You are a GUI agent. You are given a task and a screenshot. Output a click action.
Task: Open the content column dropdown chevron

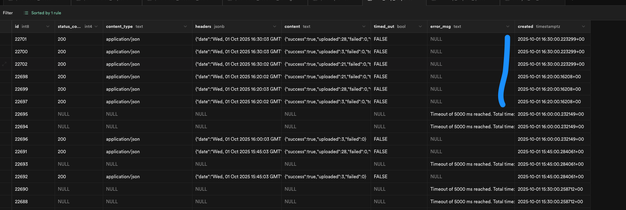[x=364, y=26]
